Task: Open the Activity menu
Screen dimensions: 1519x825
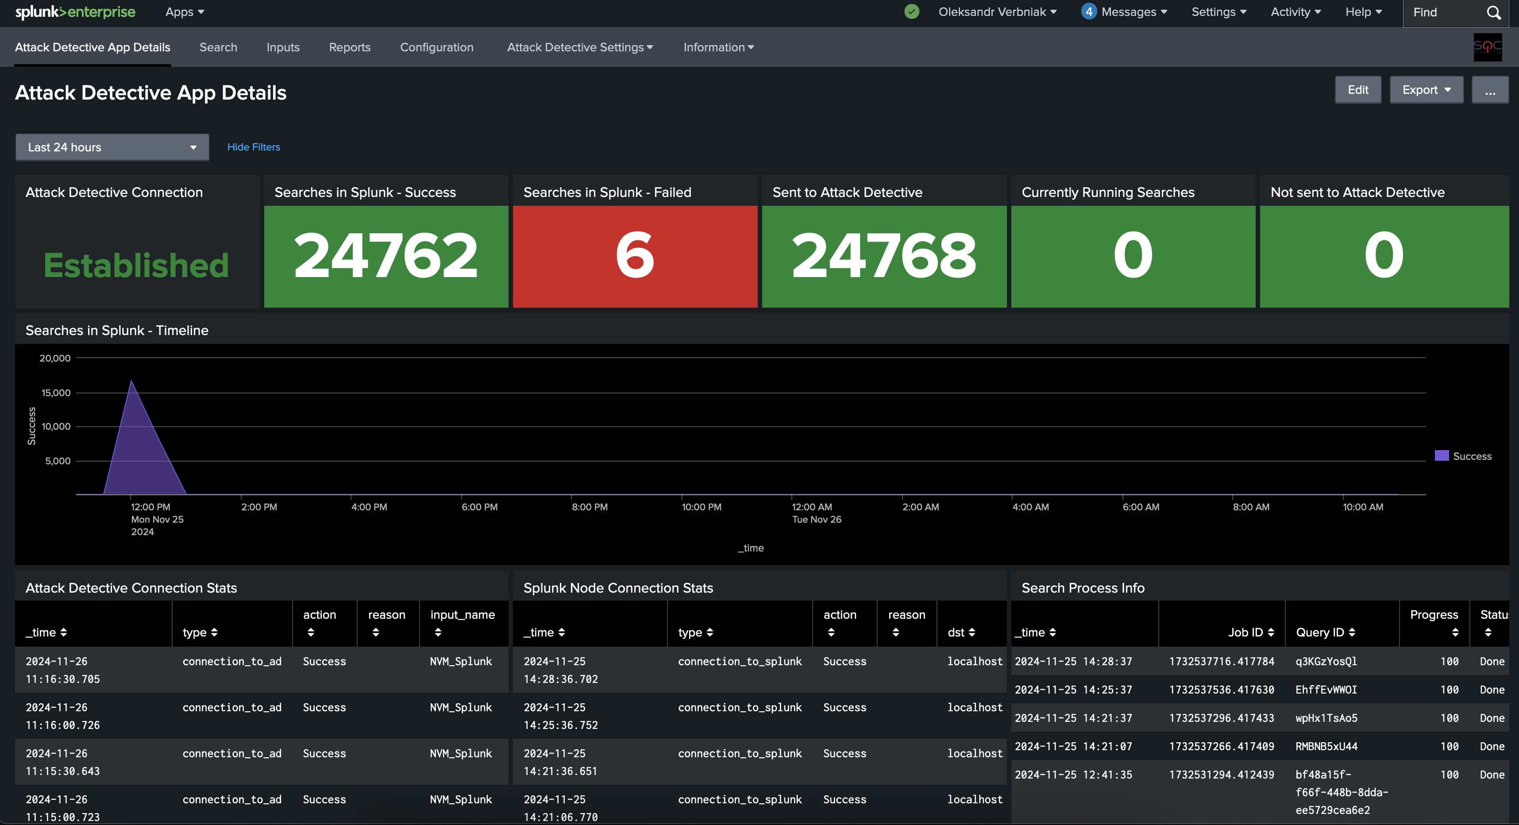Action: pyautogui.click(x=1295, y=12)
